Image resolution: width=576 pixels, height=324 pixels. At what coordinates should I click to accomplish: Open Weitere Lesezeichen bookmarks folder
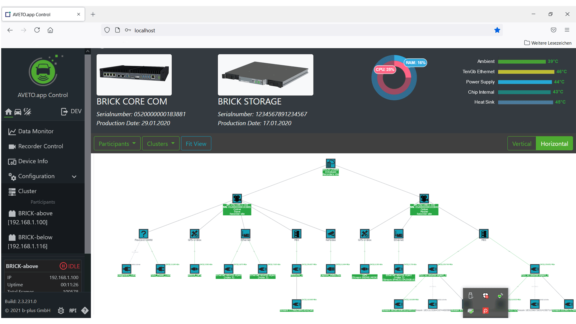548,43
